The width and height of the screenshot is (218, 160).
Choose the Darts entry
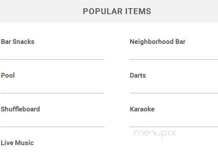(x=138, y=75)
